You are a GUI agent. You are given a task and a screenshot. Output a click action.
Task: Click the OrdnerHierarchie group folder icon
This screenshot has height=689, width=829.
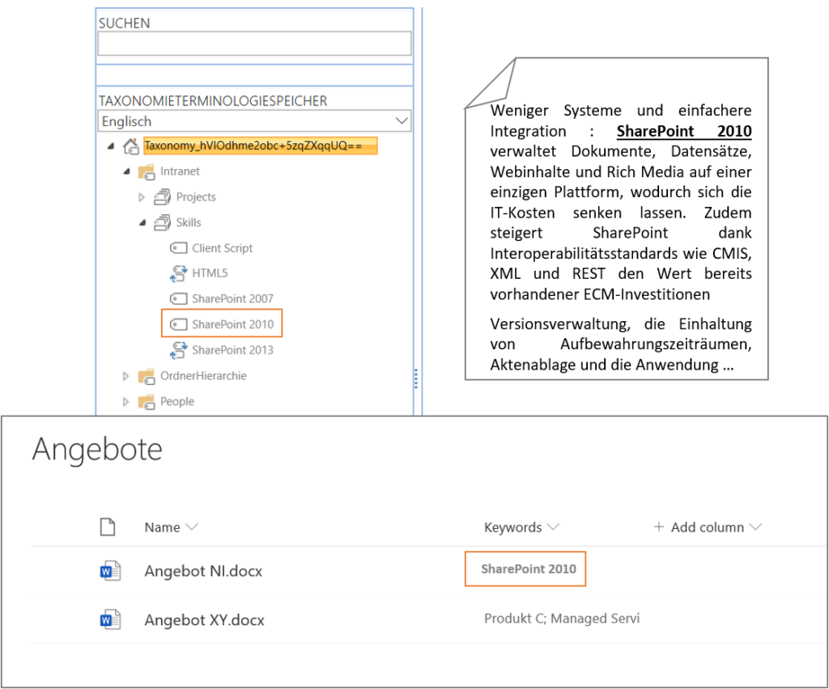[146, 376]
